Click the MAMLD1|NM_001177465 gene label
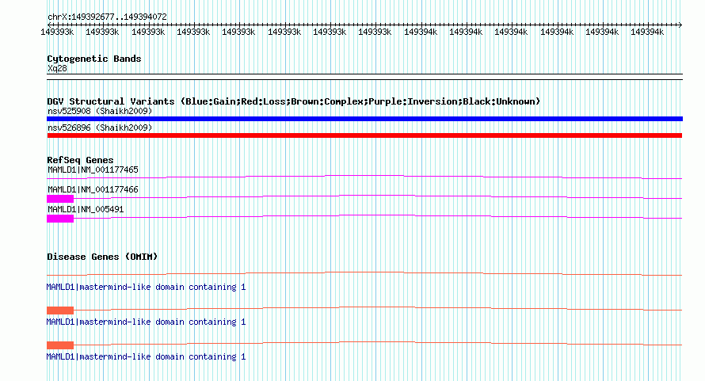 93,170
